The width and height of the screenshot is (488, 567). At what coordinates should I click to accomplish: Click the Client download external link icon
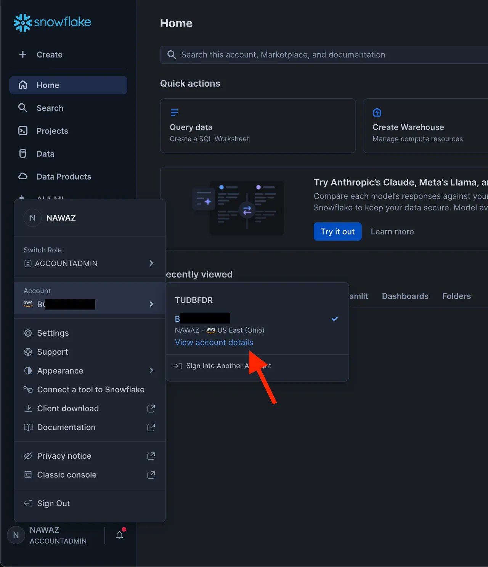[151, 409]
